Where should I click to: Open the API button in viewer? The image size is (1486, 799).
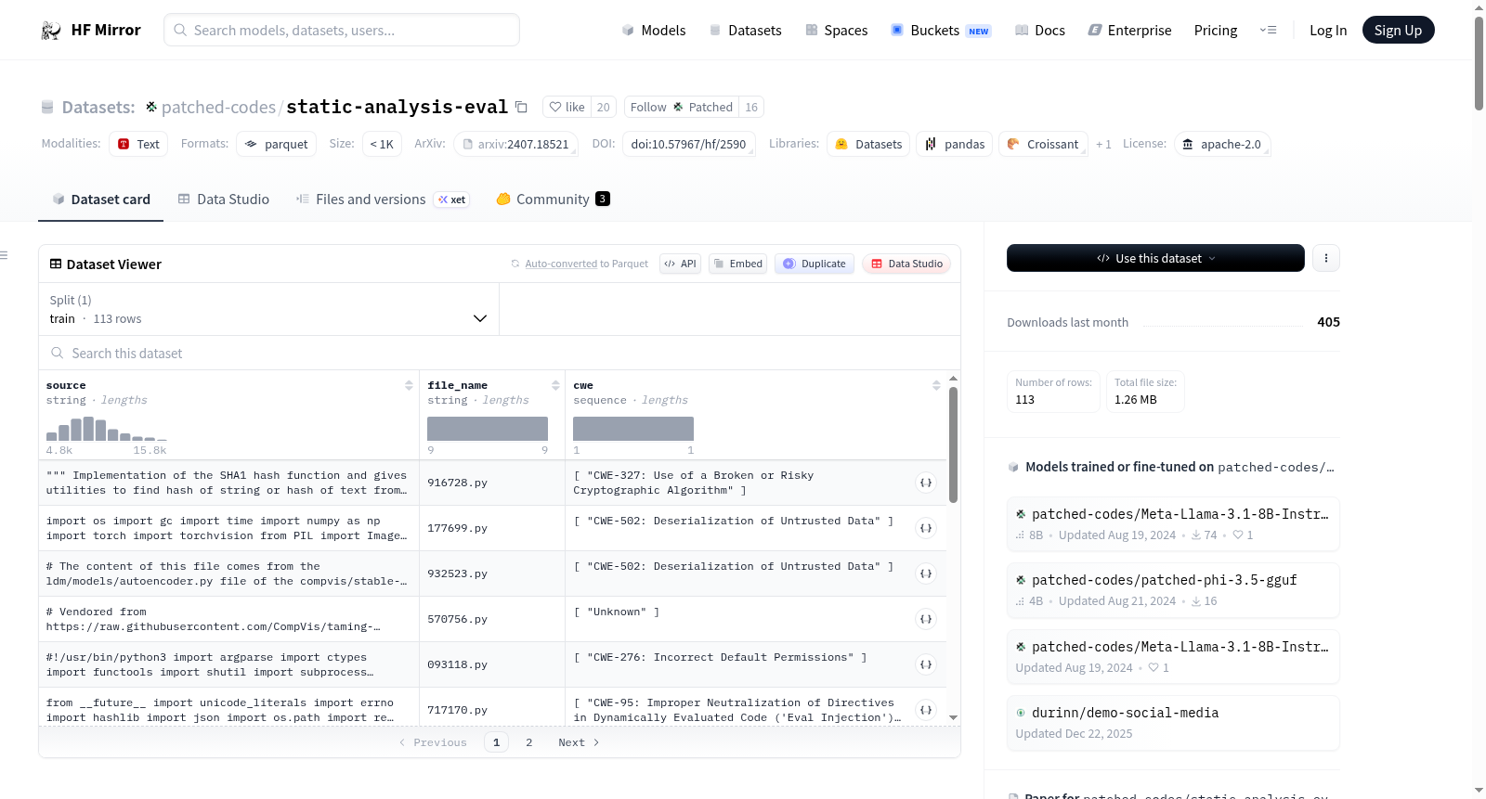tap(680, 264)
